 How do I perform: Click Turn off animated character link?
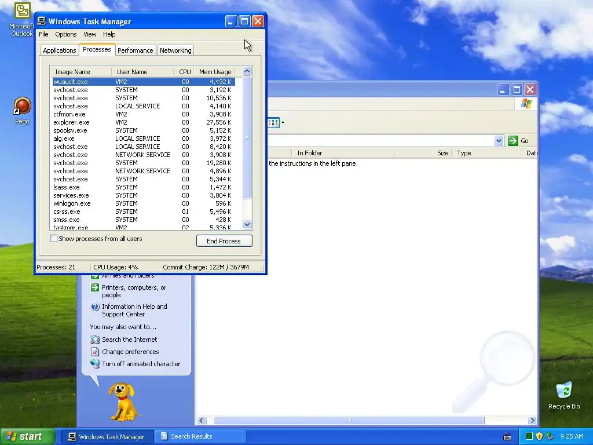coord(141,364)
